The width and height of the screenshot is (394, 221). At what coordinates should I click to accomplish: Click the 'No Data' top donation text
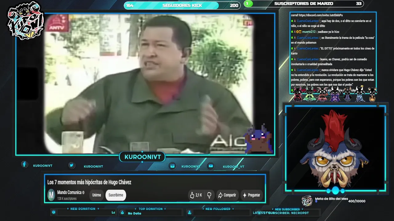135,213
